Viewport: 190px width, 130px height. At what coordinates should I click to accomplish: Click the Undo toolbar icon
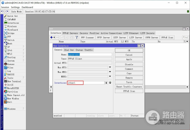tap(3, 11)
